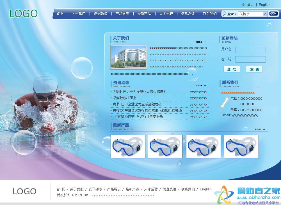
Task: Switch to English via top-right link
Action: (264, 5)
